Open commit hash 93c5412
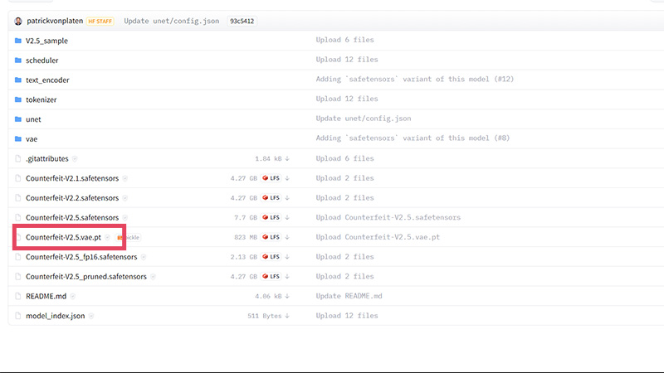The image size is (664, 373). tap(242, 22)
